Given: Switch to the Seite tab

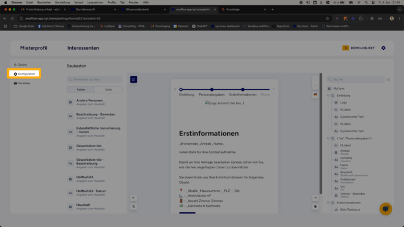Looking at the screenshot, I should pyautogui.click(x=109, y=90).
